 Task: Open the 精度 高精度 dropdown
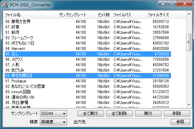point(53,122)
